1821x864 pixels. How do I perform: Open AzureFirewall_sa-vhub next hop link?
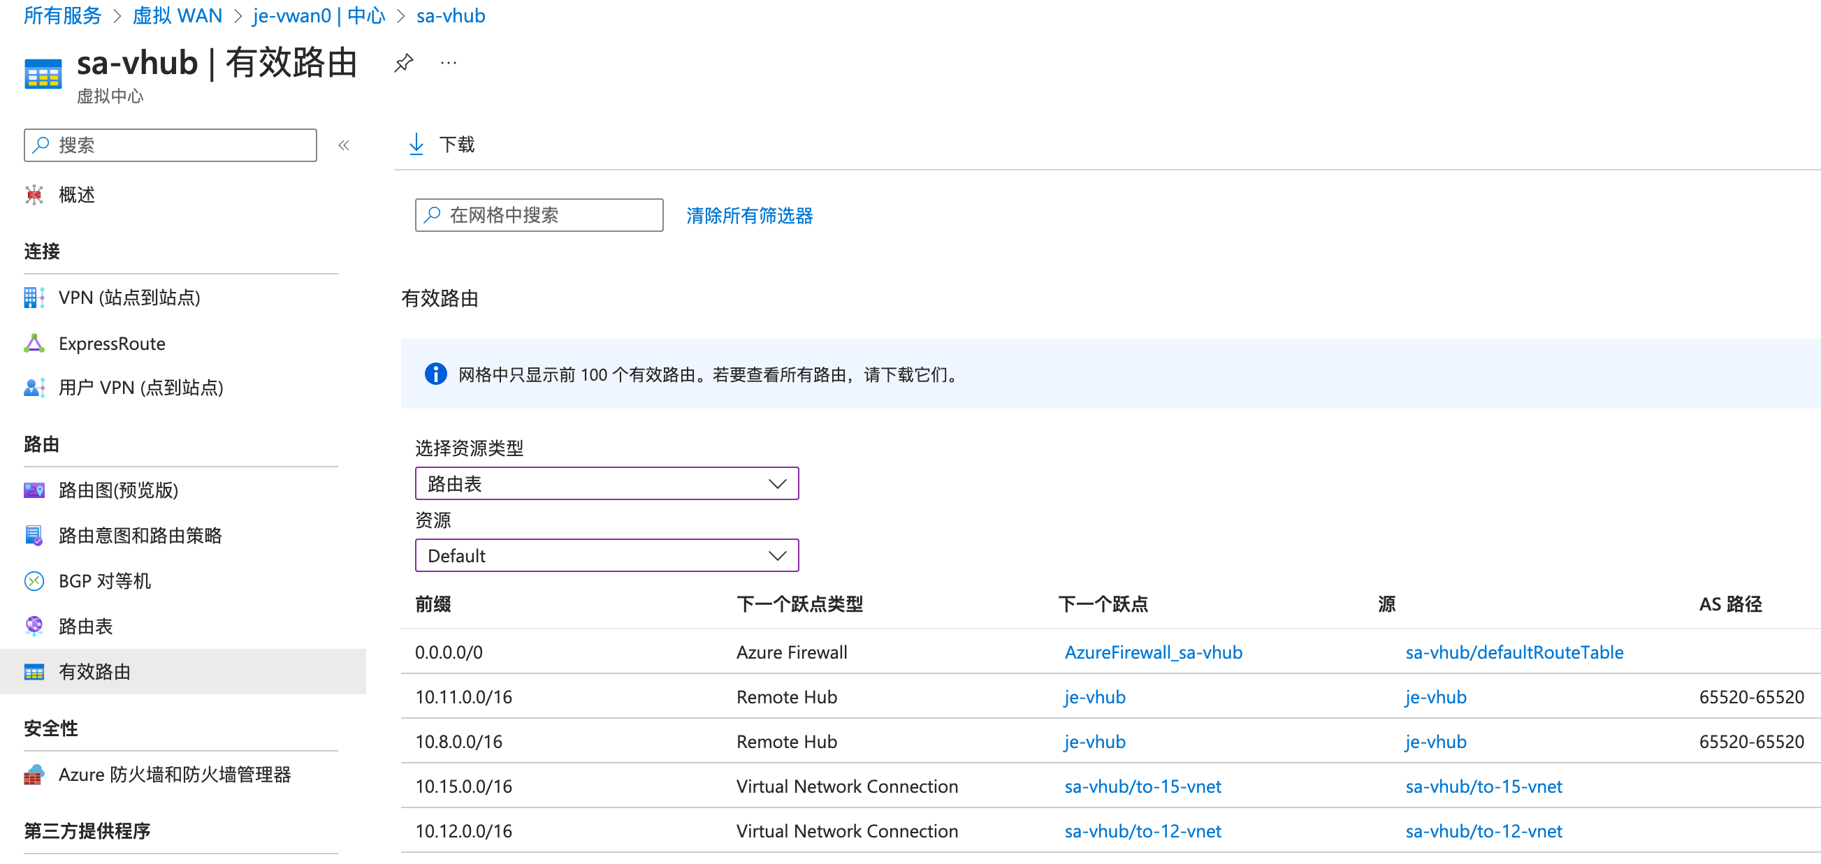[1153, 653]
